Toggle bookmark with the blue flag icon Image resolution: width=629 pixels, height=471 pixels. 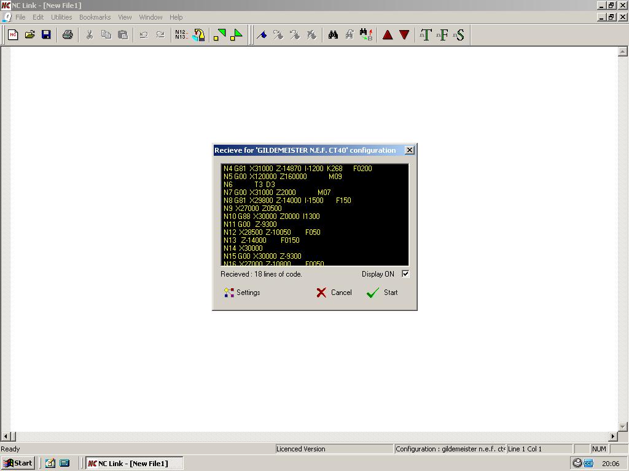click(262, 35)
